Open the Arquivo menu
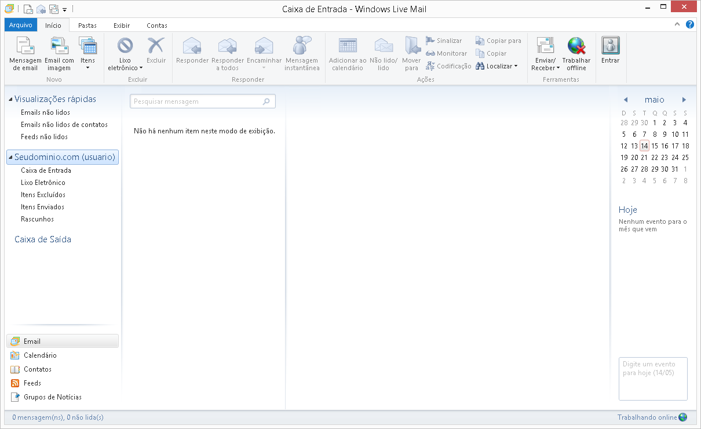The width and height of the screenshot is (701, 429). tap(21, 25)
